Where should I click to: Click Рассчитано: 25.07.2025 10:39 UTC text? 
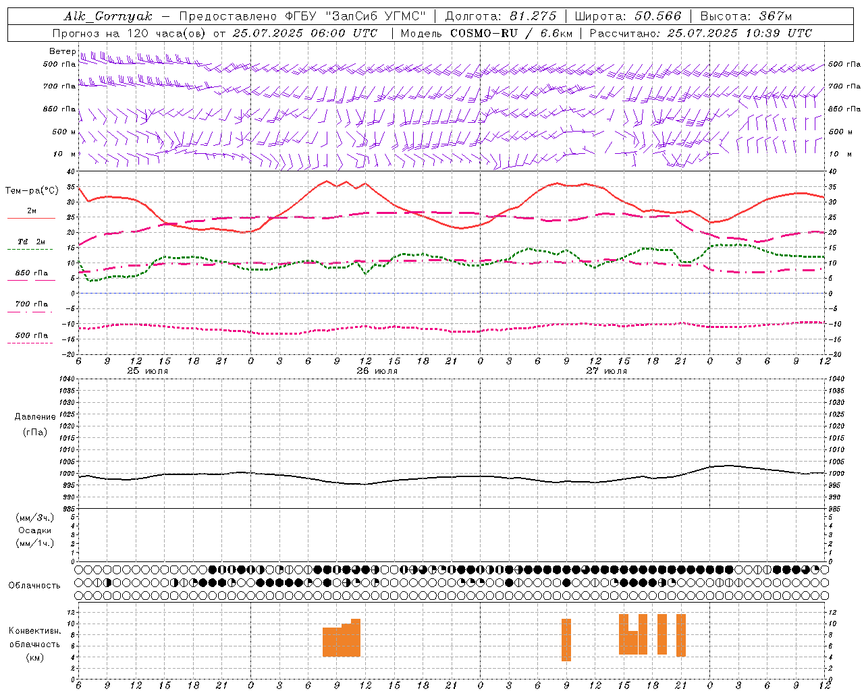[701, 33]
